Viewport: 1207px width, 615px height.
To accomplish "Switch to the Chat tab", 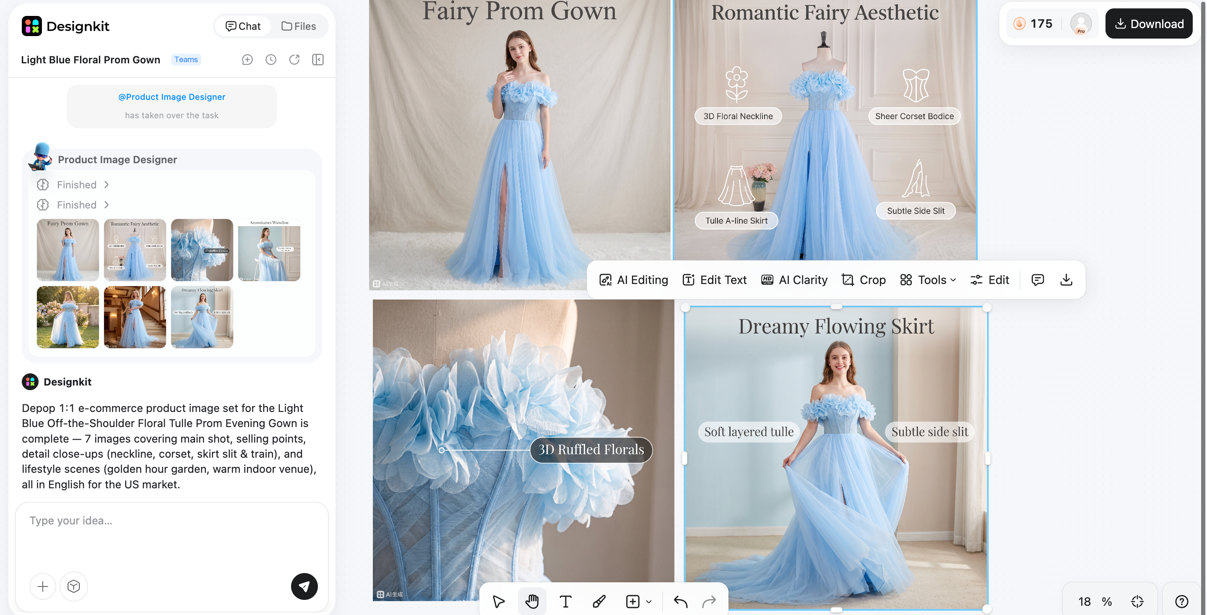I will (243, 26).
